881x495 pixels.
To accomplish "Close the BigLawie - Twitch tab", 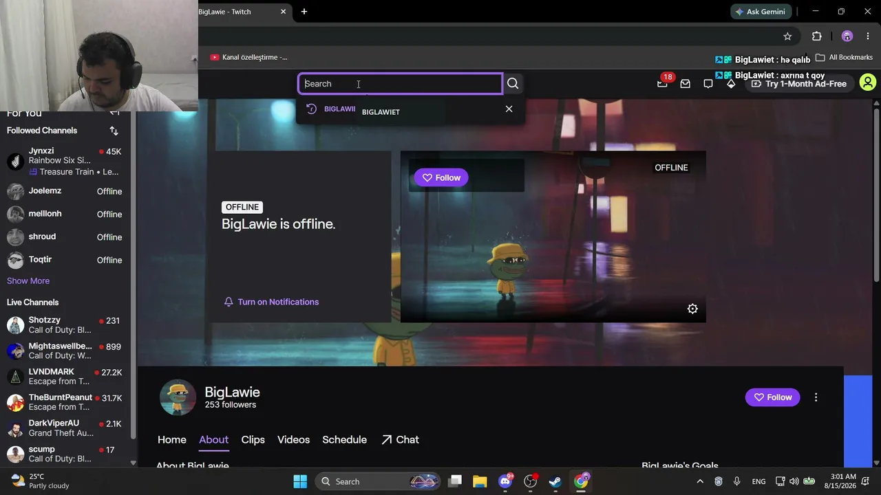I will click(x=283, y=12).
